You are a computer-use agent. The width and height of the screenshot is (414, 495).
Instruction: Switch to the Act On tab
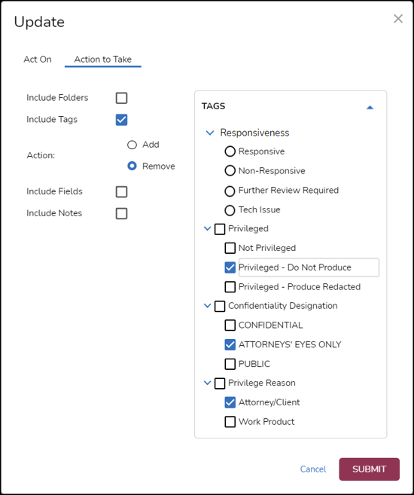(x=38, y=60)
